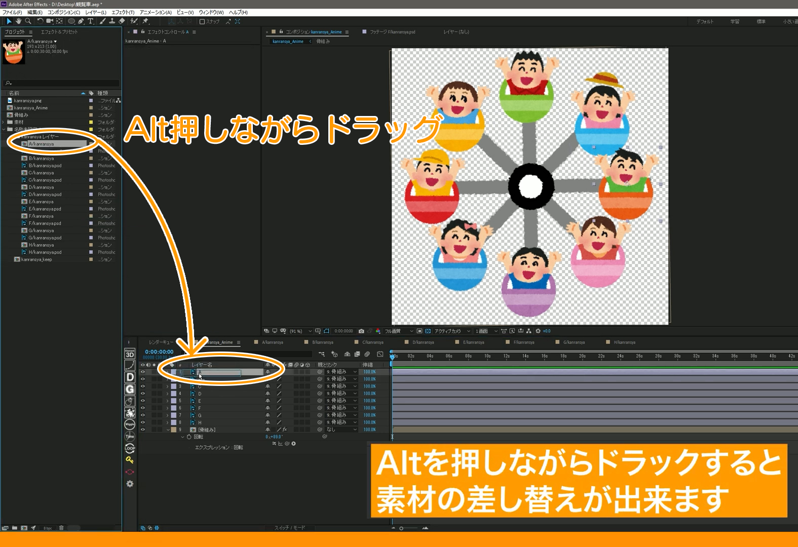This screenshot has height=547, width=798.
Task: Open the エフェクト(T) menu
Action: (123, 12)
